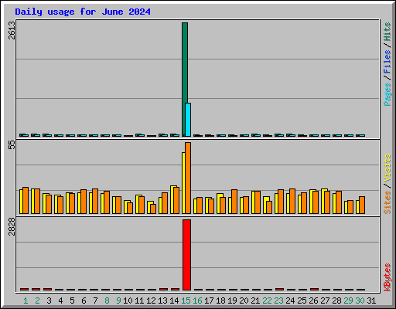Click the small red KBytes bar for day 26
The image size is (396, 309).
click(314, 289)
